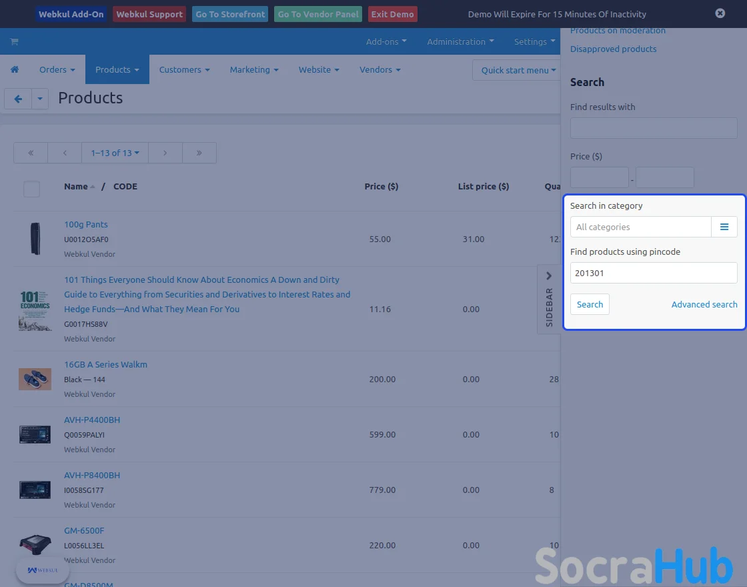Click the pincode input field
Image resolution: width=747 pixels, height=587 pixels.
[653, 273]
